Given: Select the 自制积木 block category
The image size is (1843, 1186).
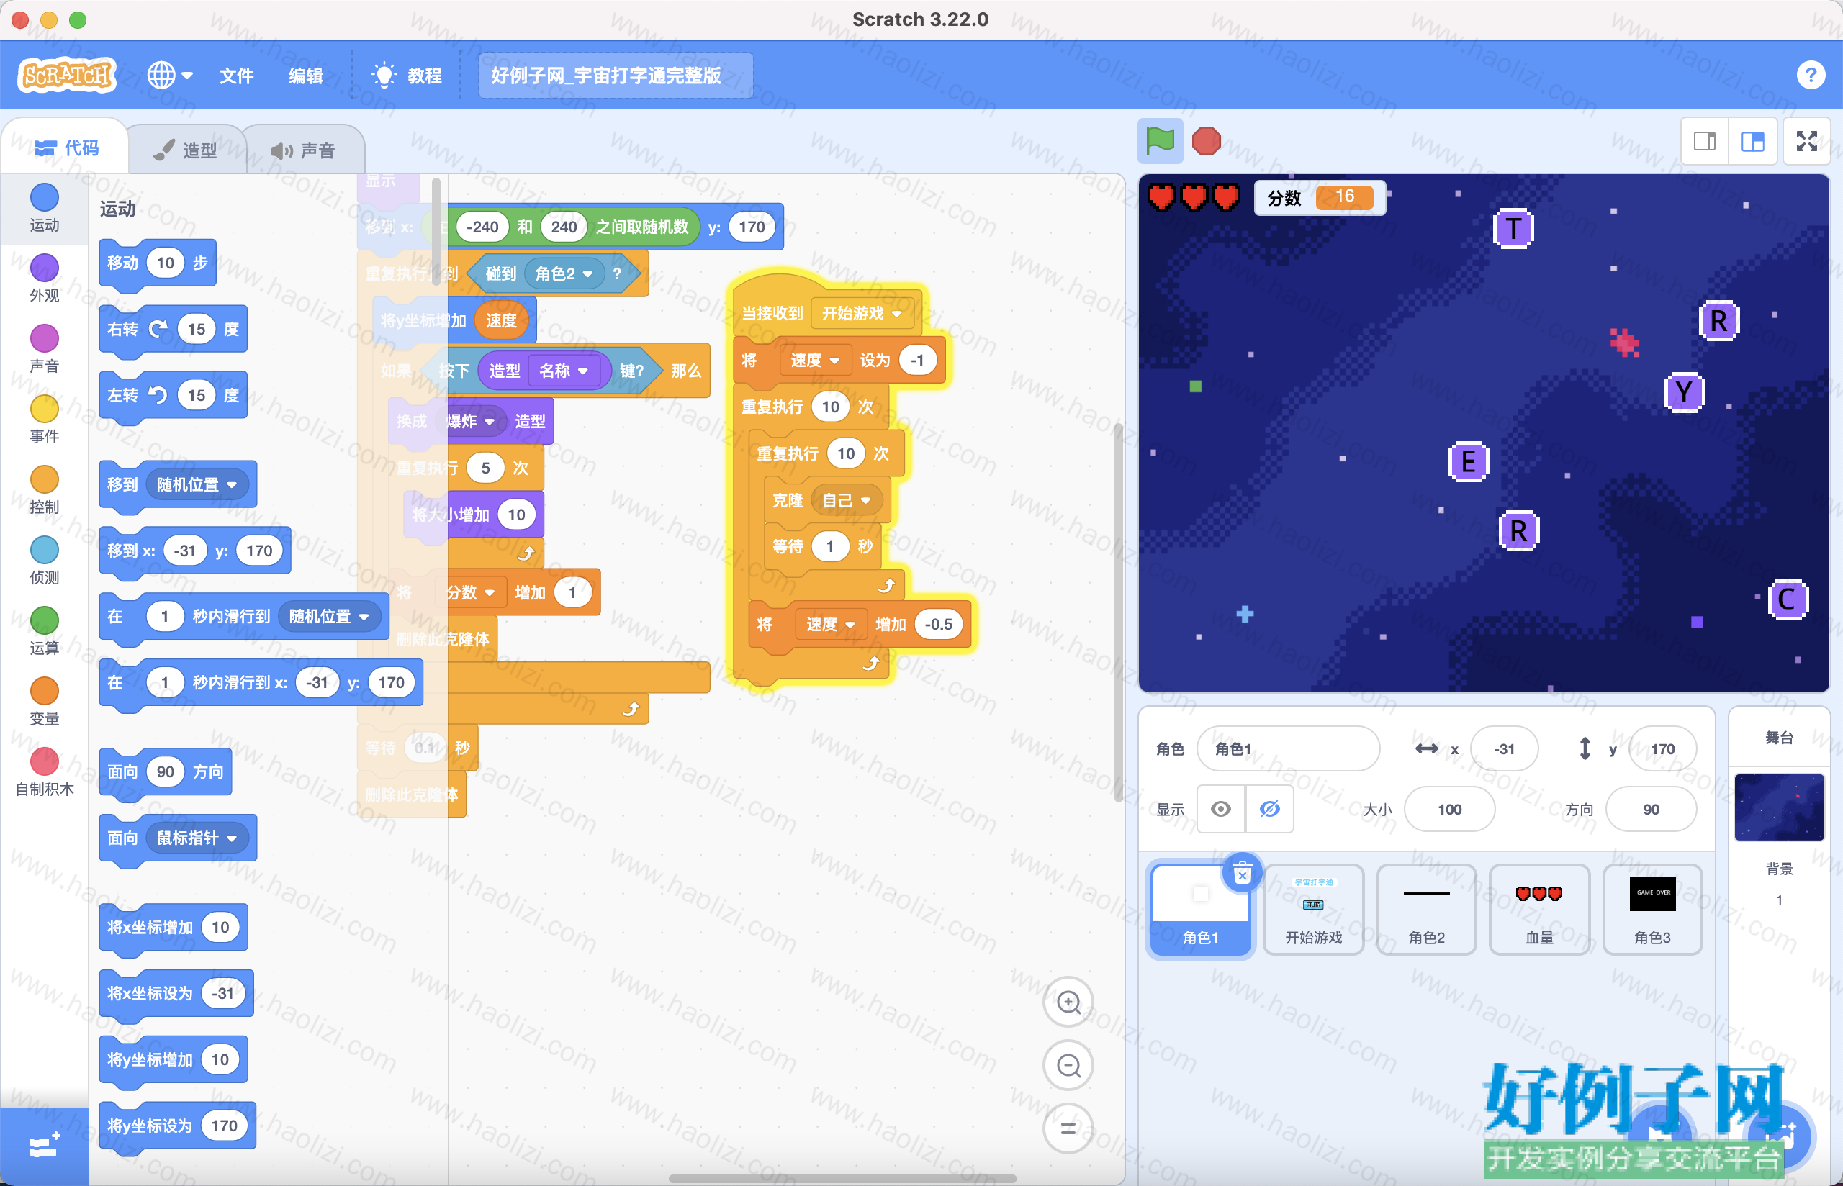Looking at the screenshot, I should [45, 772].
